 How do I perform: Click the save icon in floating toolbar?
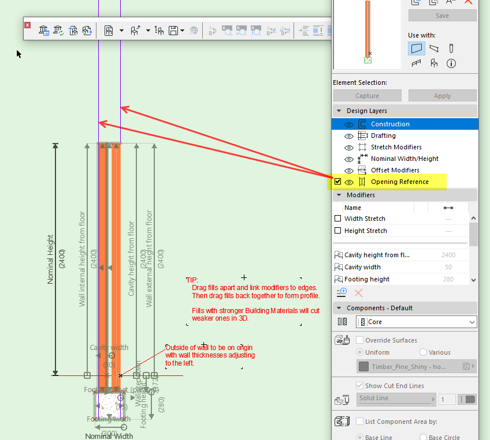tap(173, 31)
